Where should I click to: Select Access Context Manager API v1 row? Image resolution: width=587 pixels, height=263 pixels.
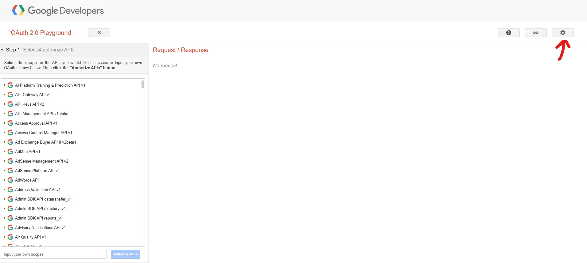(x=44, y=133)
